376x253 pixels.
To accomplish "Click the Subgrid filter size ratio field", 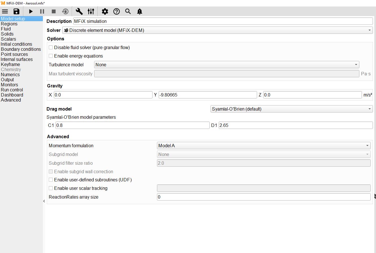I will coord(264,163).
